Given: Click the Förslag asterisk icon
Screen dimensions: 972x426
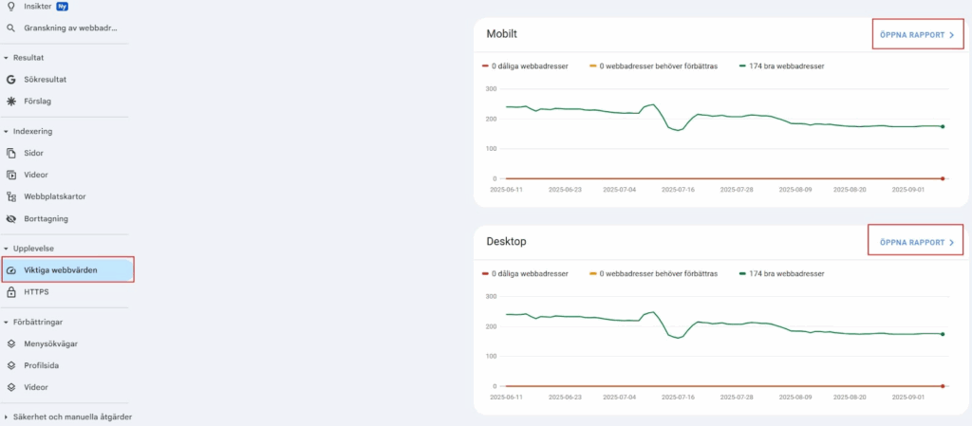Looking at the screenshot, I should (x=11, y=101).
